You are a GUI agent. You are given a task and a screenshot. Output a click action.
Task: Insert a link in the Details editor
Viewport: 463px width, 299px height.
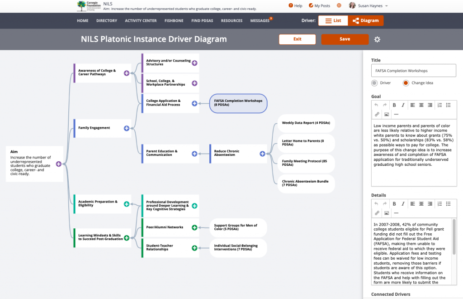377,213
